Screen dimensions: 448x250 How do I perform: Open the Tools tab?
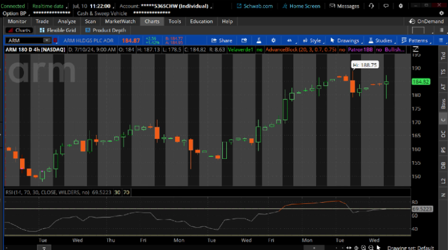point(174,22)
